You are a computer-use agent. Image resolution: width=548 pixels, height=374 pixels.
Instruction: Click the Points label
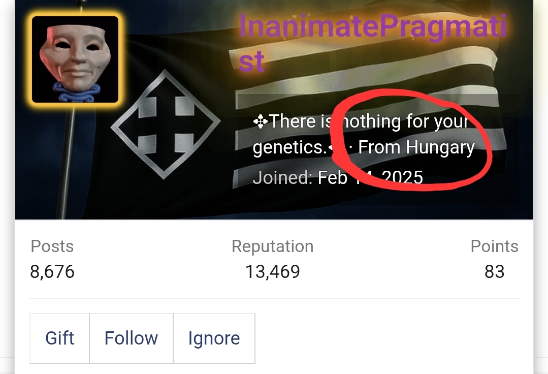coord(494,246)
